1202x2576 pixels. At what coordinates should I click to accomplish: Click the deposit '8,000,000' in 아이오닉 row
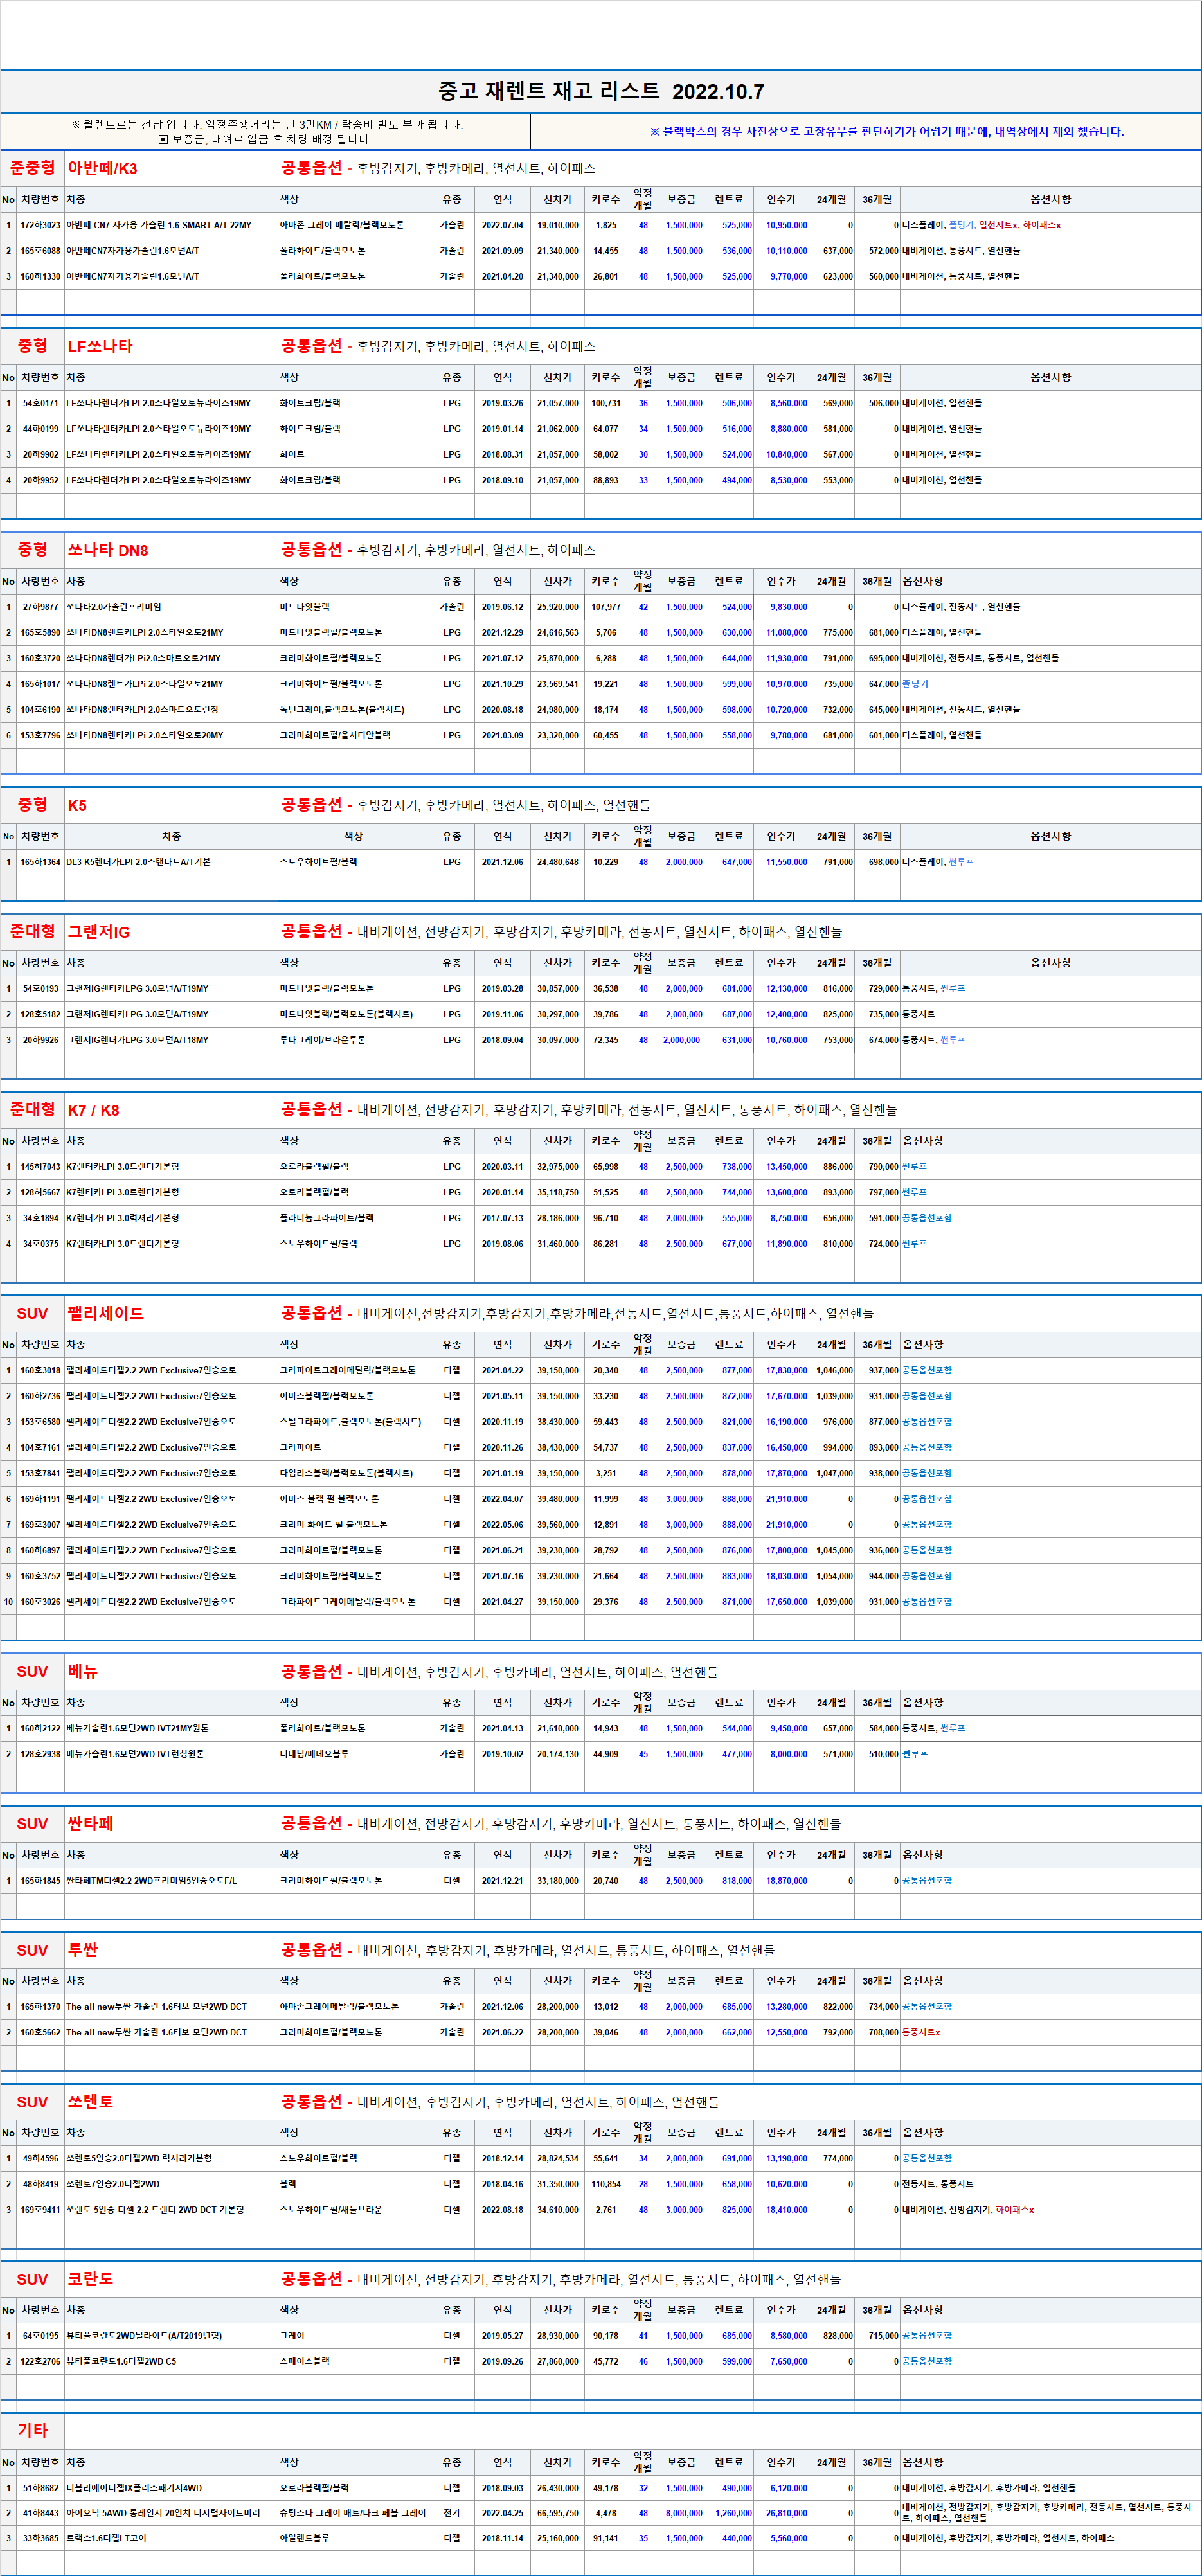pyautogui.click(x=684, y=2513)
